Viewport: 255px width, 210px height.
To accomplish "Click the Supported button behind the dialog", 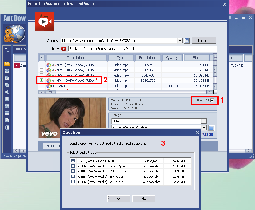I will pyautogui.click(x=51, y=146).
